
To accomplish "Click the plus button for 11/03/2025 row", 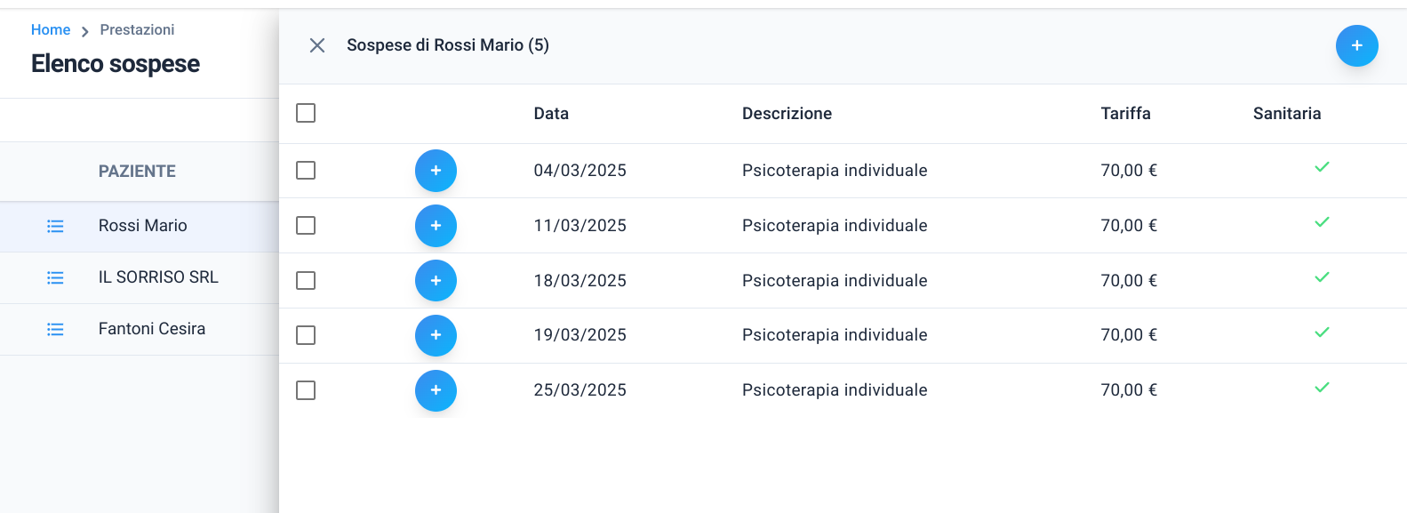I will 436,226.
